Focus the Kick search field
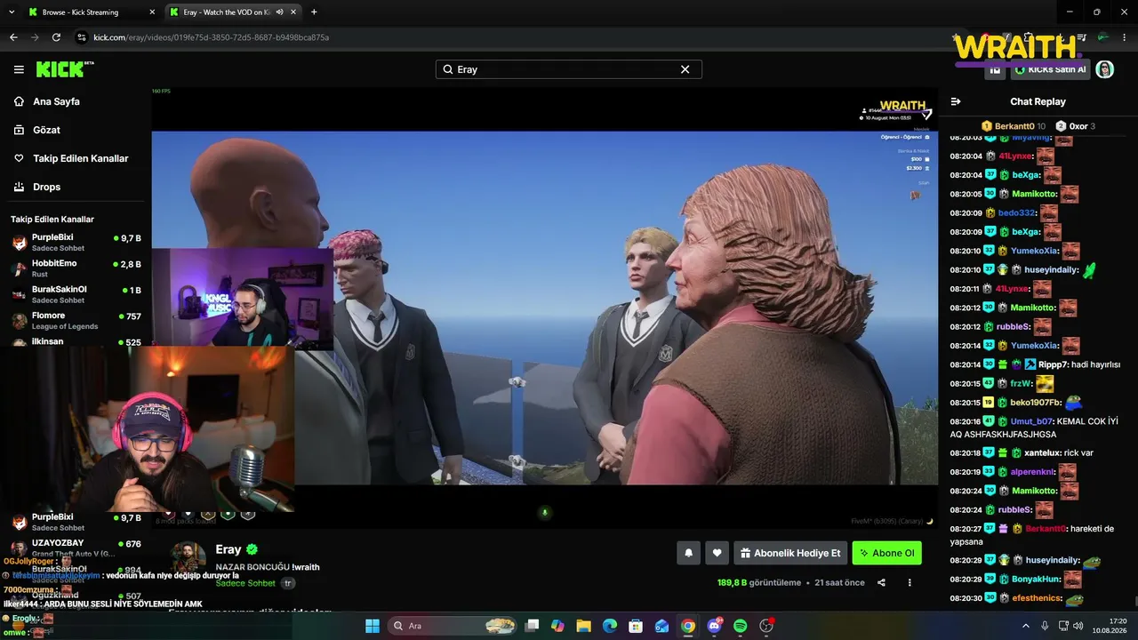 pyautogui.click(x=568, y=69)
